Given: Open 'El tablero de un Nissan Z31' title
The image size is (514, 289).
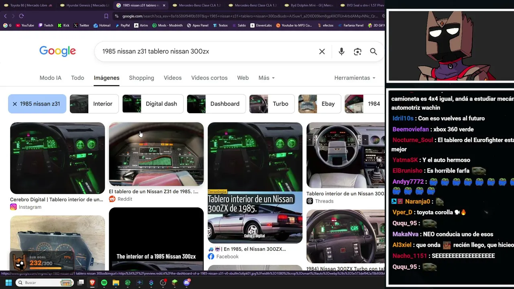Looking at the screenshot, I should (x=154, y=191).
